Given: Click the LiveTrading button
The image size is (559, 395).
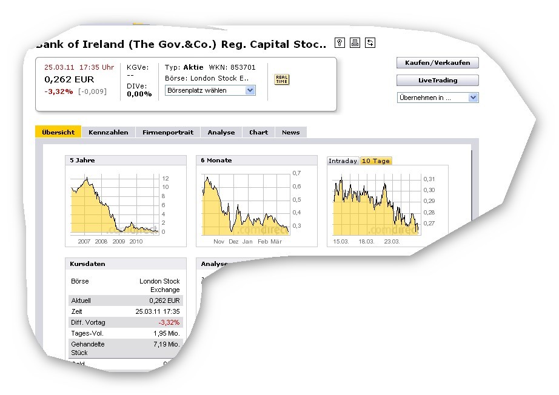Looking at the screenshot, I should [x=438, y=80].
